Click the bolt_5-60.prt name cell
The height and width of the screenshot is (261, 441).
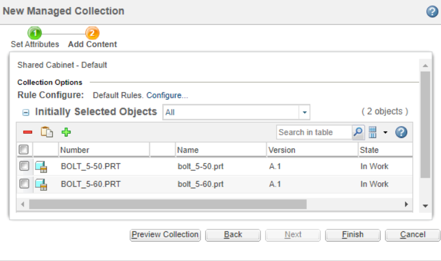tap(201, 184)
